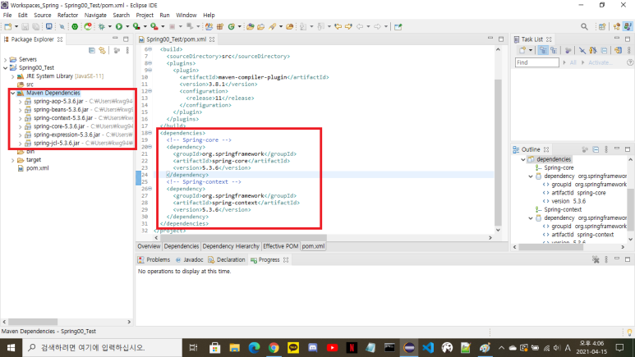Click the Windows taskbar search box
Viewport: 635px width, 357px height.
pyautogui.click(x=102, y=348)
